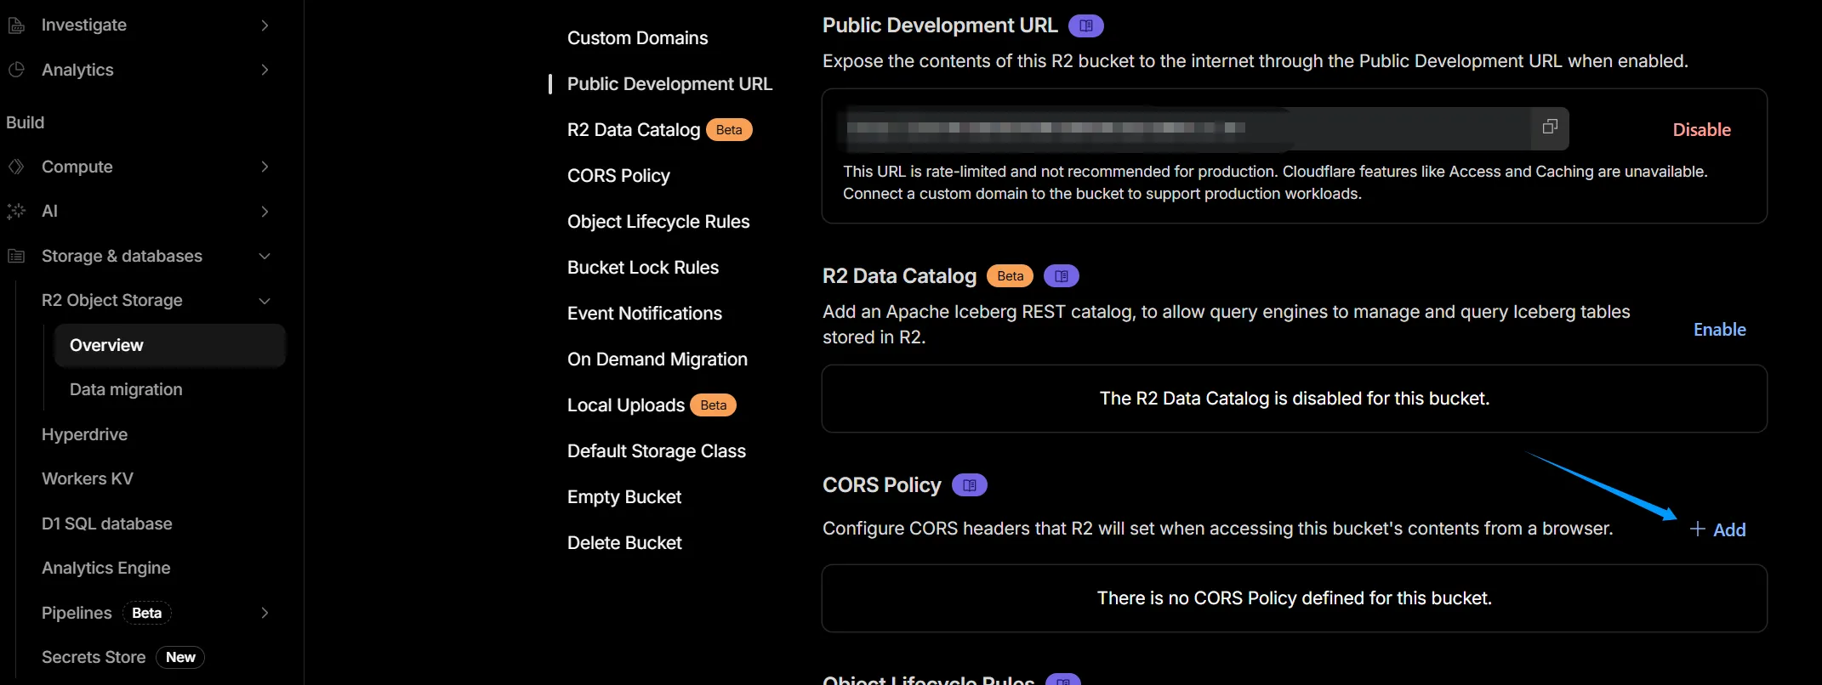Click the Analytics pie chart icon
This screenshot has width=1822, height=685.
coord(16,70)
